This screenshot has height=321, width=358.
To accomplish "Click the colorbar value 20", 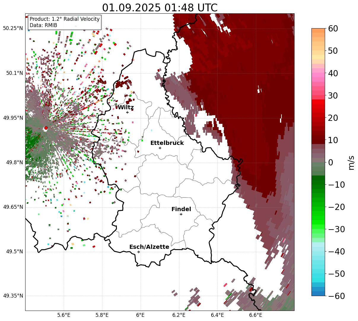I will pos(333,118).
